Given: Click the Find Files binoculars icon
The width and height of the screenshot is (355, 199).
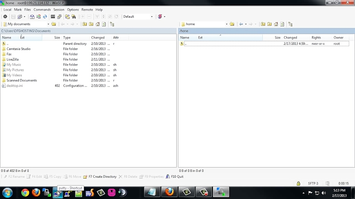Looking at the screenshot, I should pyautogui.click(x=74, y=17).
